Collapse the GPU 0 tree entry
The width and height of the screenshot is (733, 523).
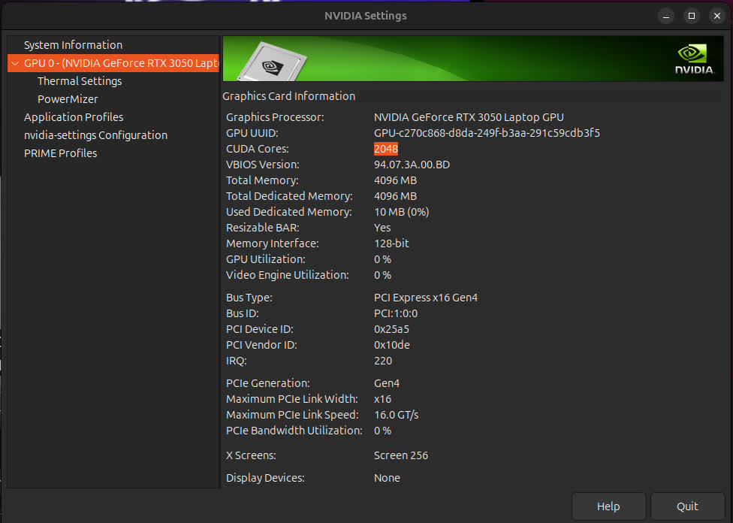pos(15,63)
